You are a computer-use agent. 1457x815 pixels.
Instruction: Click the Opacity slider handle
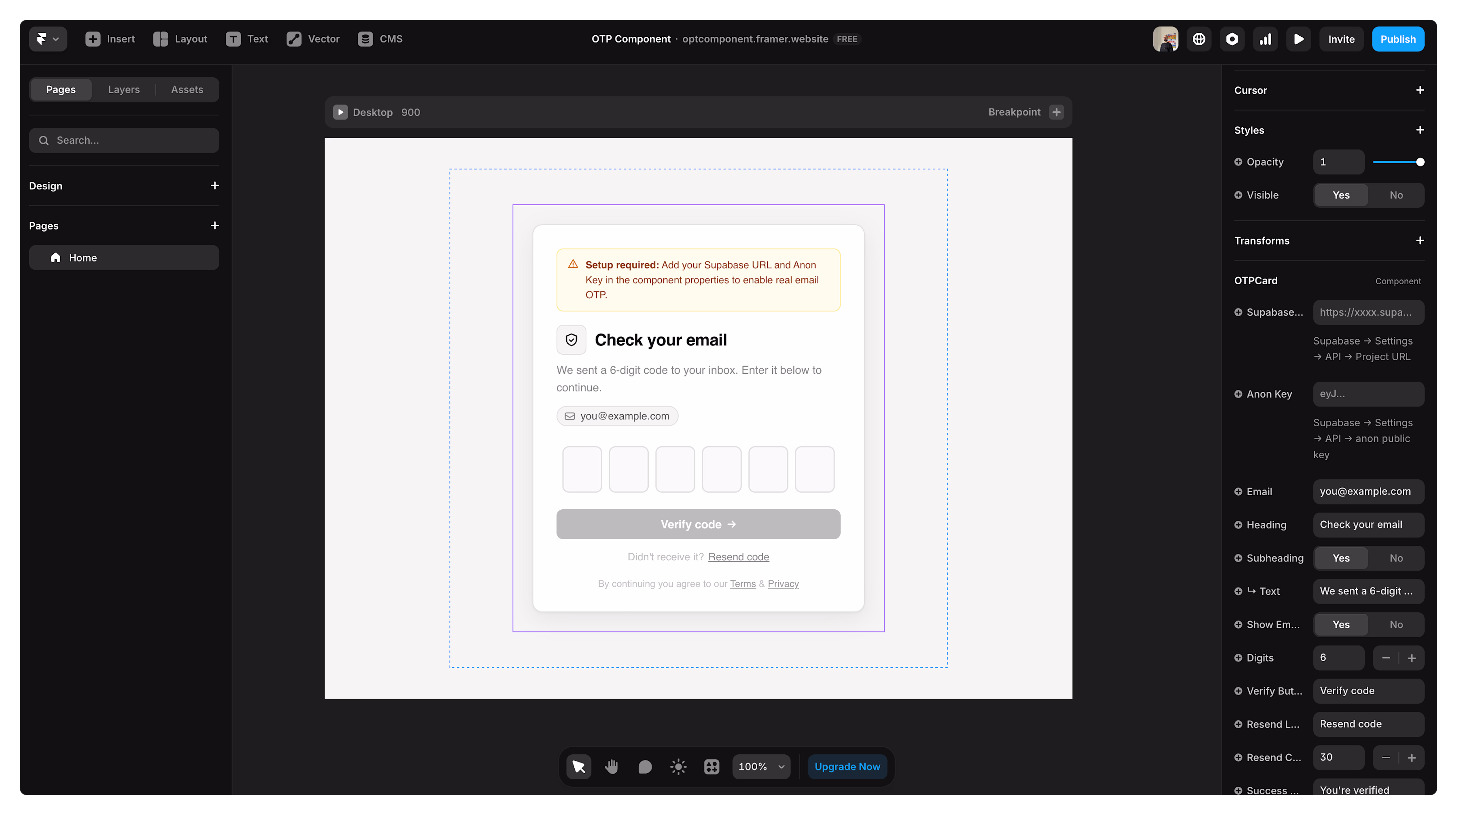point(1420,162)
